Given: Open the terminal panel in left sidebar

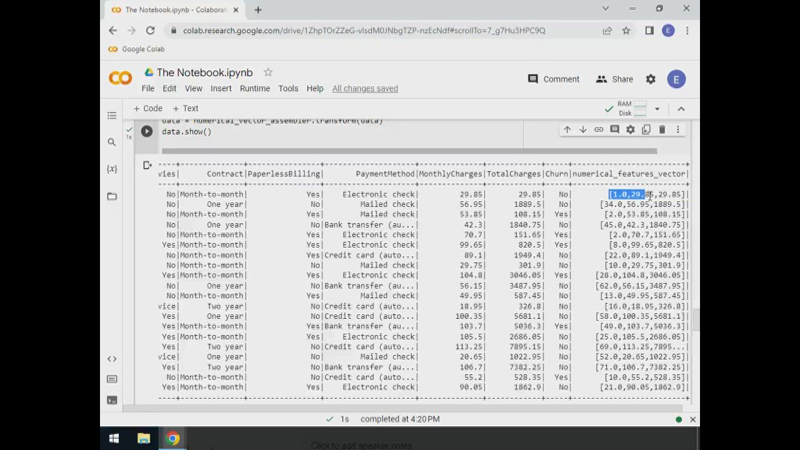Looking at the screenshot, I should pos(112,400).
